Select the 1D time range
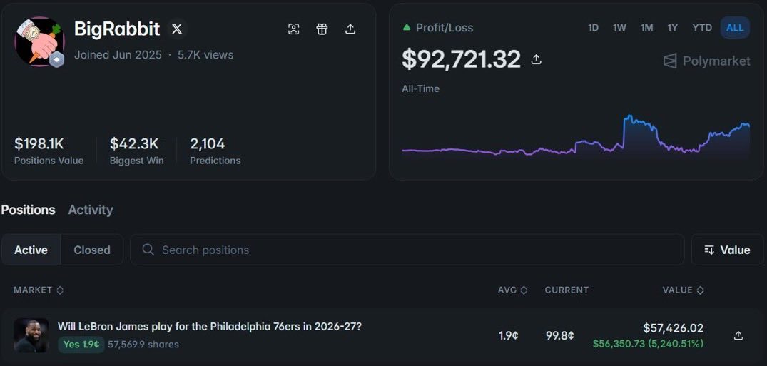 pos(594,28)
